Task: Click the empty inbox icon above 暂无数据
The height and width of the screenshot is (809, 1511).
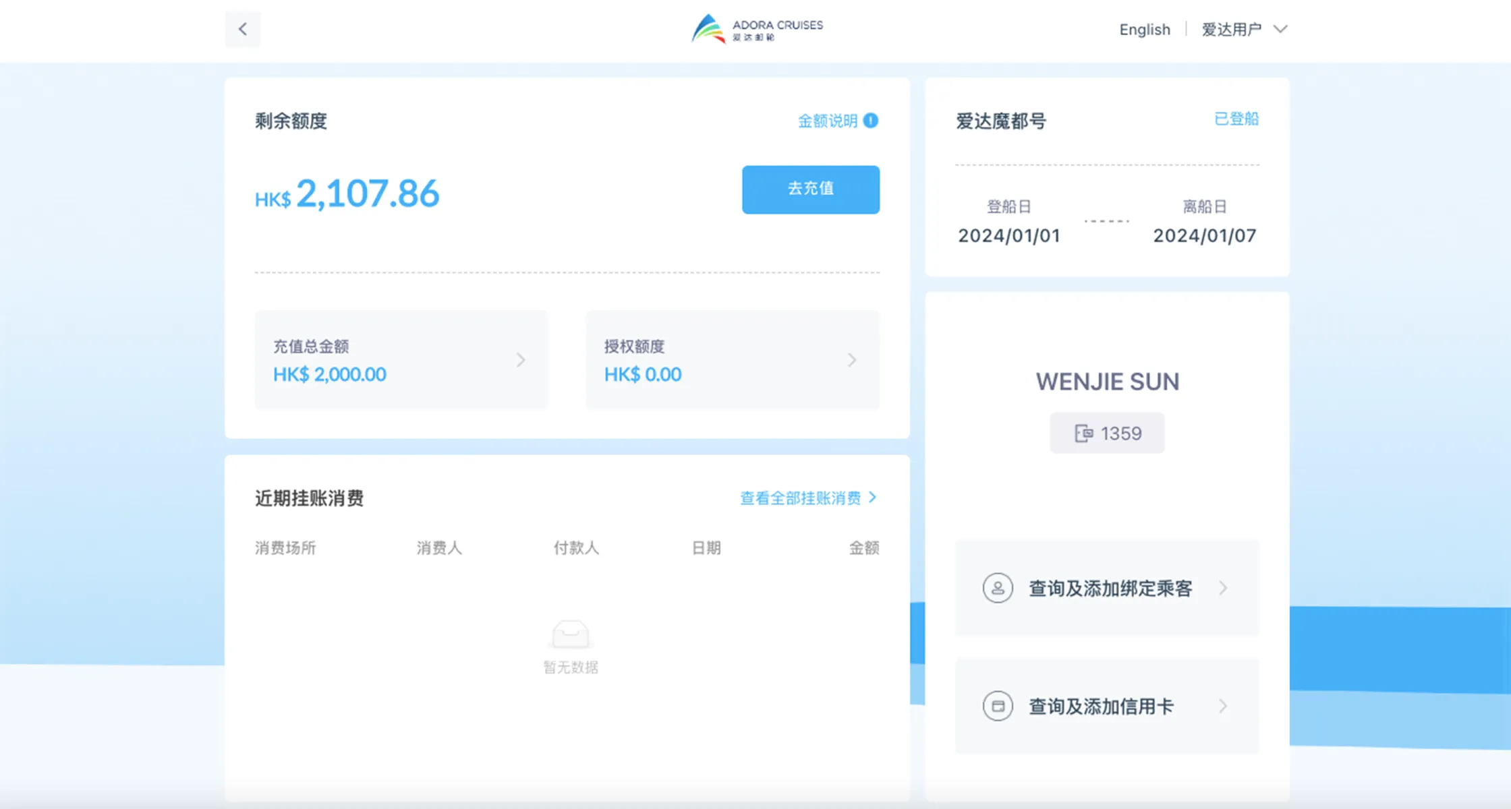Action: (570, 634)
